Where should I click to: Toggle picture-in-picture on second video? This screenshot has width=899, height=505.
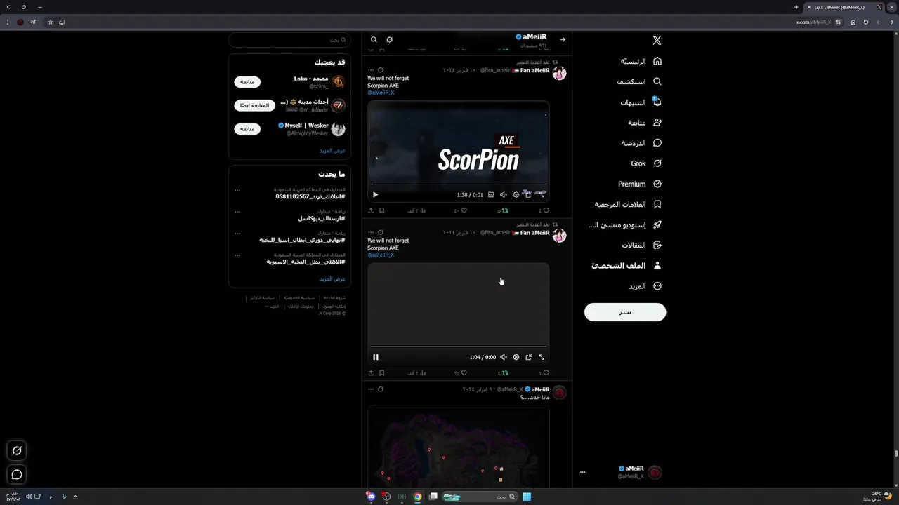coord(529,357)
